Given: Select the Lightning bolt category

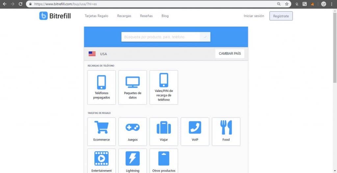Looking at the screenshot, I should click(133, 161).
